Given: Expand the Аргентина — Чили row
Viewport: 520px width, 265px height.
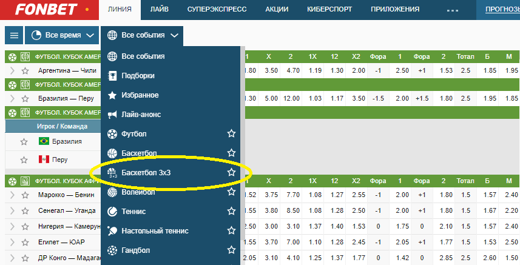Looking at the screenshot, I should pyautogui.click(x=12, y=70).
